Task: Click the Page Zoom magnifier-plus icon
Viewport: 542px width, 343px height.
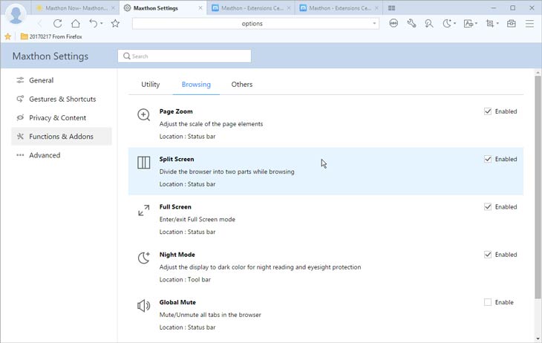Action: click(143, 115)
